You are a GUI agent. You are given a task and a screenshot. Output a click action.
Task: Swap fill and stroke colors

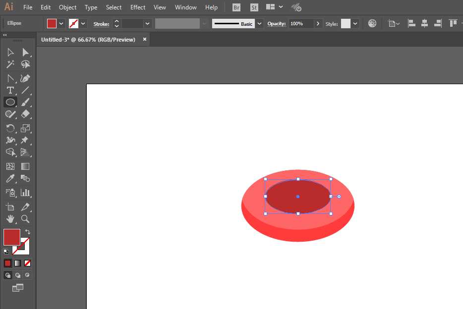[28, 231]
